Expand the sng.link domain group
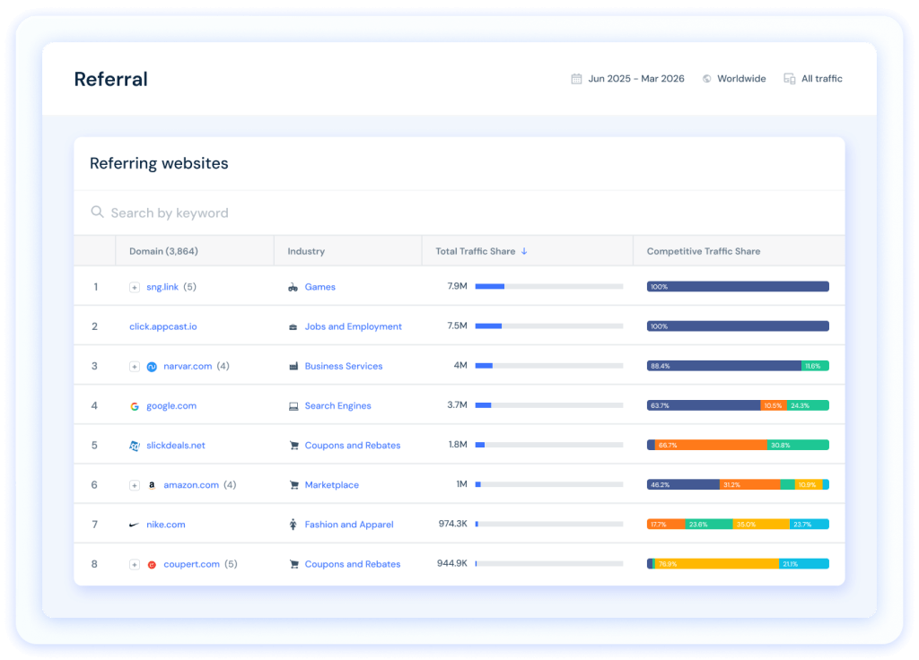 pos(135,287)
